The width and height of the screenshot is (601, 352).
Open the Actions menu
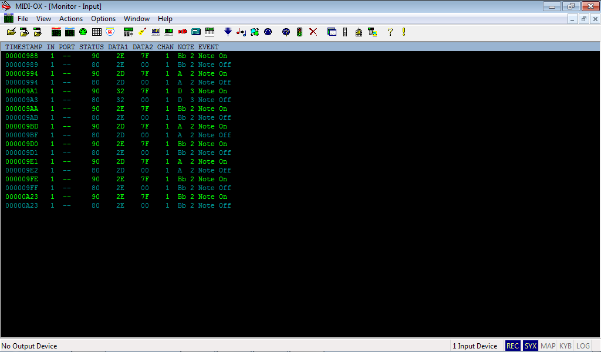71,18
